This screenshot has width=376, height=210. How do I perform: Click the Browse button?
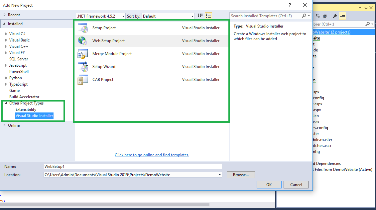pyautogui.click(x=240, y=175)
